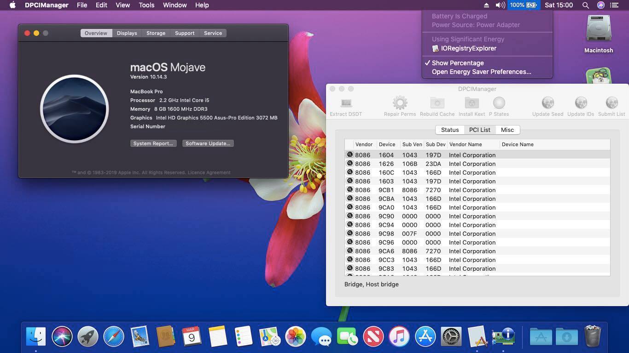Screen dimensions: 629x353
Task: Click the DPCIManager icon in the Dock
Action: click(503, 337)
